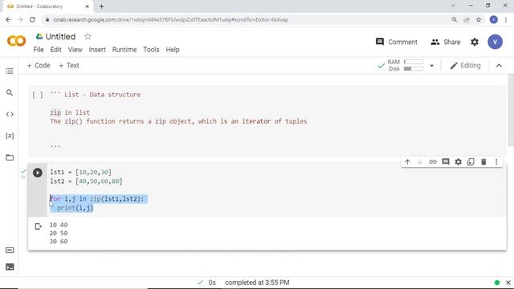Close the Untitled Colaboratory tab
The width and height of the screenshot is (514, 289).
coord(88,6)
